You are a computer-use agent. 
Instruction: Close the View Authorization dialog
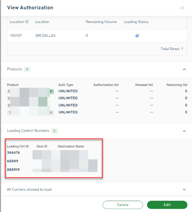pos(182,8)
